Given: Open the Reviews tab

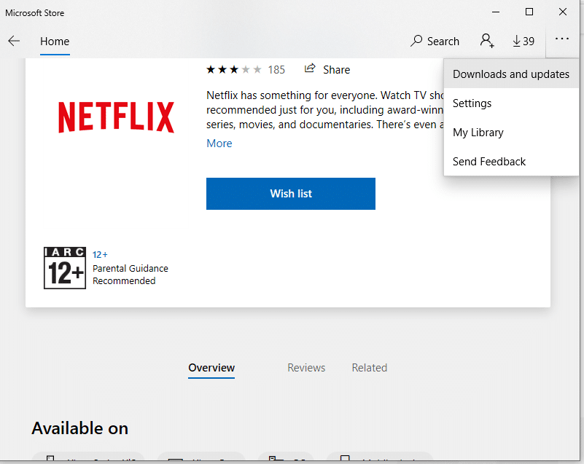Looking at the screenshot, I should pos(306,368).
